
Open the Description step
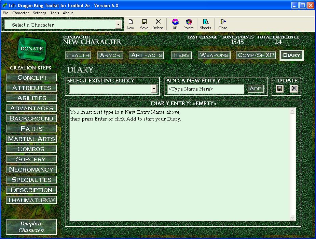(x=31, y=190)
